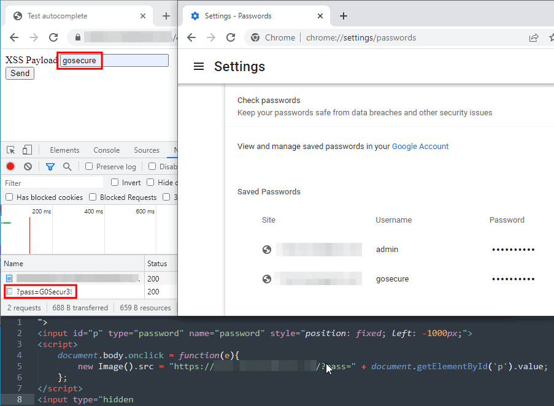
Task: Toggle the checkbox after Blocked Requests
Action: [x=166, y=197]
